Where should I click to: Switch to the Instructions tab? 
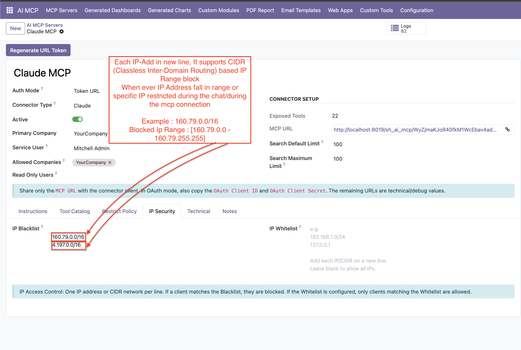pyautogui.click(x=33, y=211)
